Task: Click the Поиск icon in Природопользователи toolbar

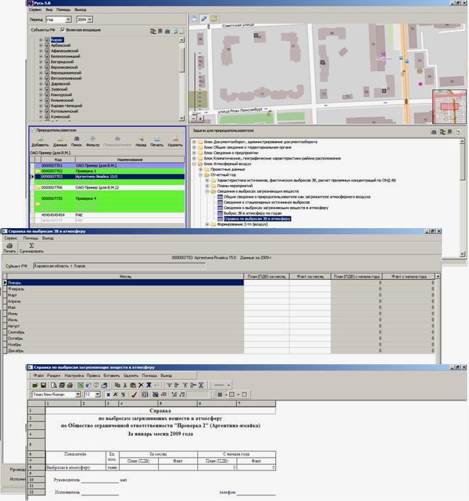Action: (x=76, y=140)
